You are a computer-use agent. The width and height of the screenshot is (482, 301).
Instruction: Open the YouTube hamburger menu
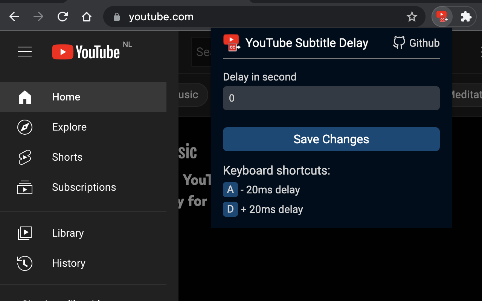(x=25, y=52)
